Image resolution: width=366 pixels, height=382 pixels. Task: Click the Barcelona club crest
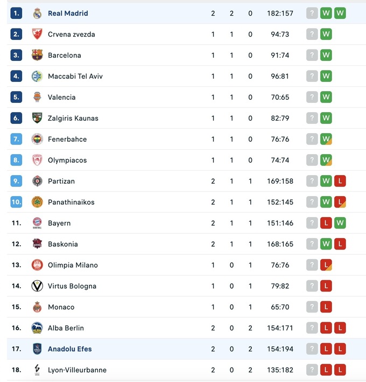(x=37, y=55)
